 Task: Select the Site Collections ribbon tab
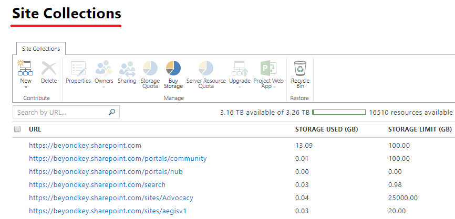(x=41, y=49)
